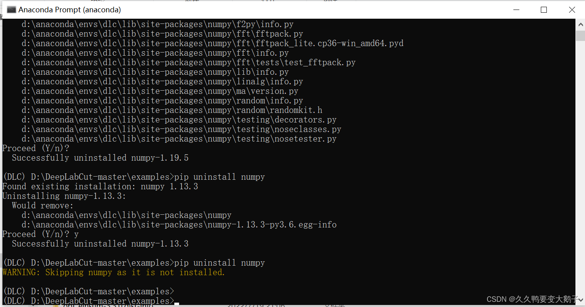Click the numpy\fft\info.py path line

coord(155,53)
